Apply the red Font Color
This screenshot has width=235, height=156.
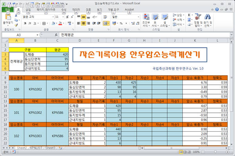(60, 24)
